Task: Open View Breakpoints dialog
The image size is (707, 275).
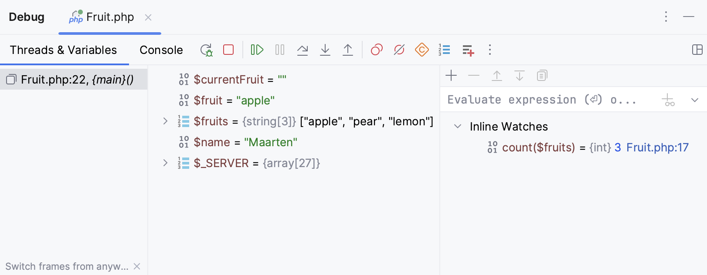Action: tap(377, 50)
